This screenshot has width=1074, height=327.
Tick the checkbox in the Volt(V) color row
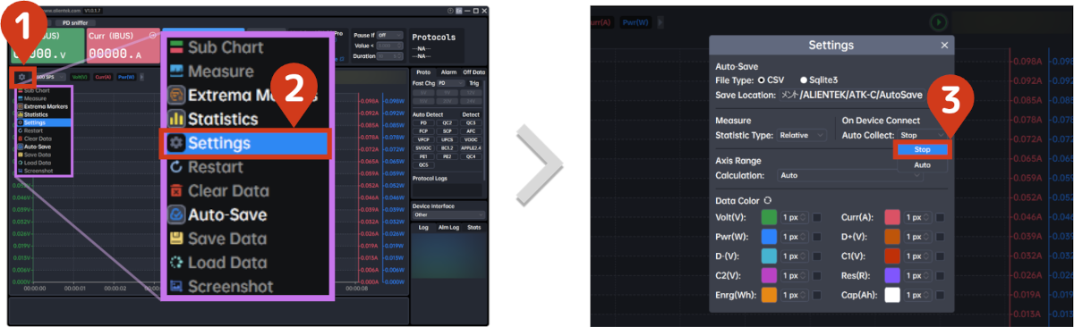point(817,217)
